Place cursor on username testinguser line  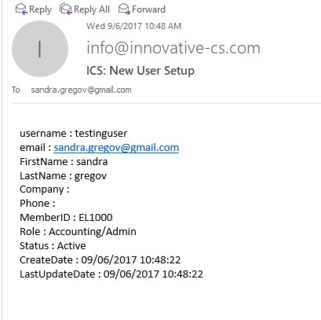pos(74,134)
